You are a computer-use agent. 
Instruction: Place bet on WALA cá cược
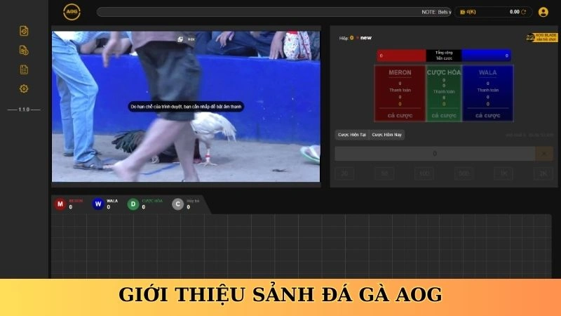487,115
